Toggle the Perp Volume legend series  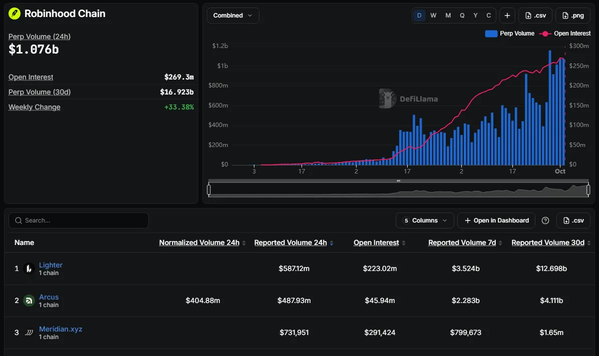[x=510, y=33]
